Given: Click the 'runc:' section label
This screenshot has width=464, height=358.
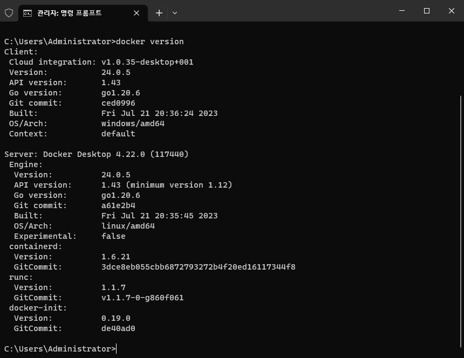Looking at the screenshot, I should pos(21,277).
